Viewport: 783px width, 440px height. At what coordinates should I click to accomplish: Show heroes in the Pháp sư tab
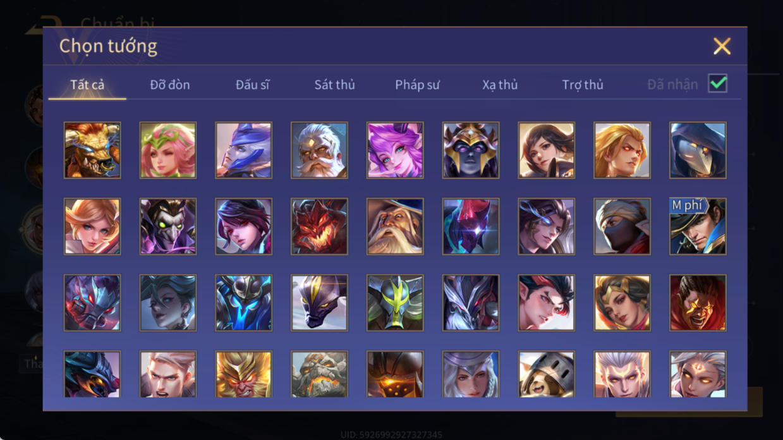click(417, 85)
